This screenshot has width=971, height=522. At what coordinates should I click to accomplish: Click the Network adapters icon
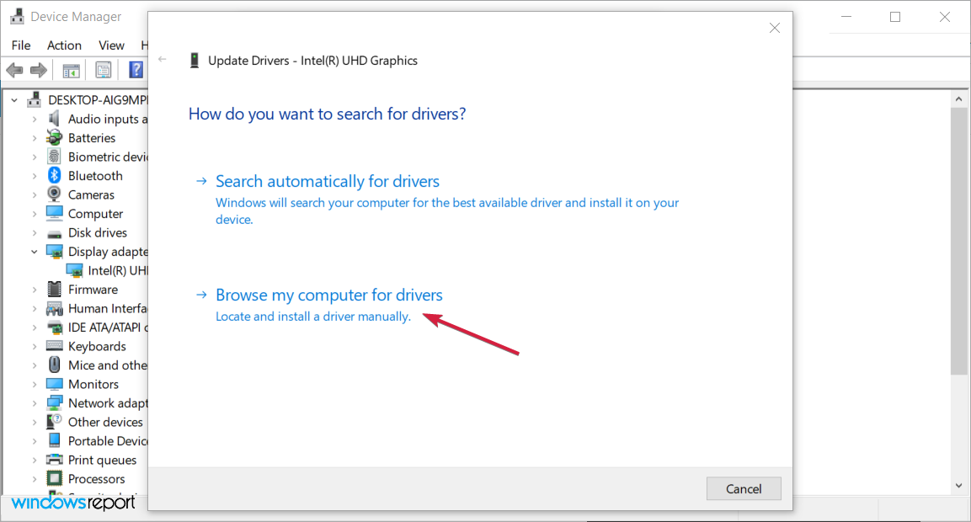click(55, 403)
